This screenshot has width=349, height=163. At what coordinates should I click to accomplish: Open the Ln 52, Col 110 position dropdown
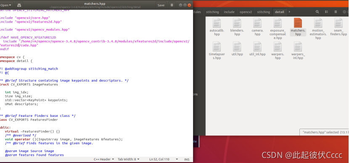[x=164, y=159]
